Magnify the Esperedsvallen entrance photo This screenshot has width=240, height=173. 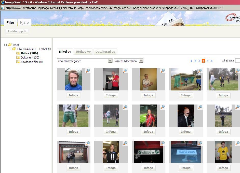click(x=88, y=143)
